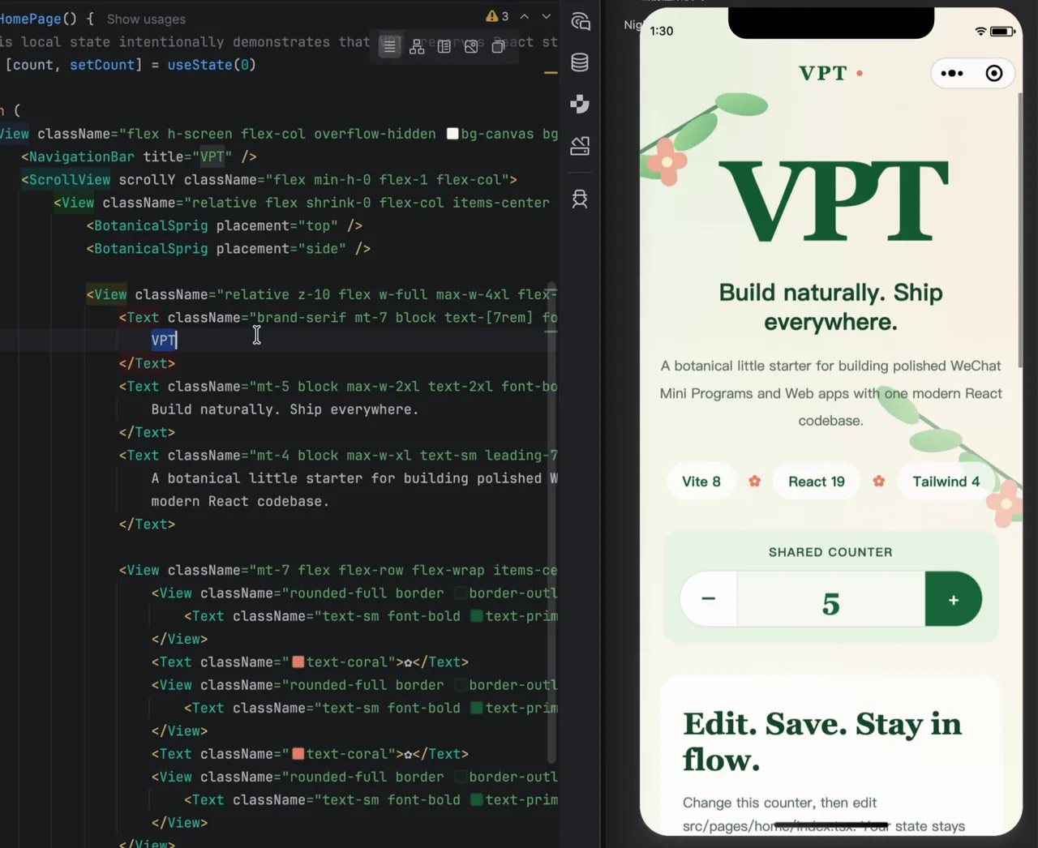The width and height of the screenshot is (1038, 848).
Task: Click the warning triangle showing 3 problems
Action: (497, 16)
